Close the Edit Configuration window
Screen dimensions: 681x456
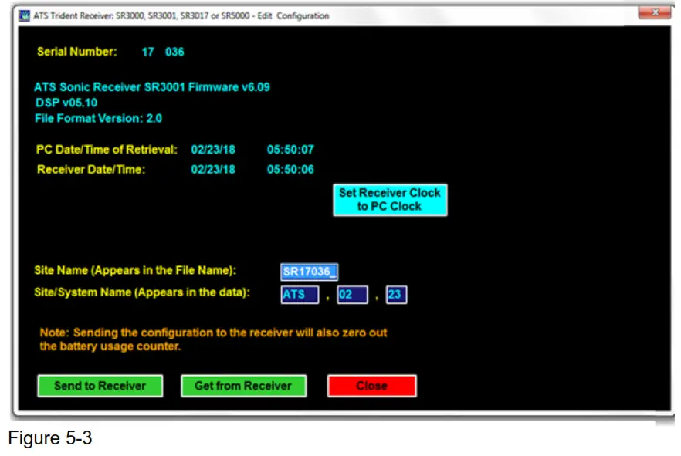(x=655, y=12)
